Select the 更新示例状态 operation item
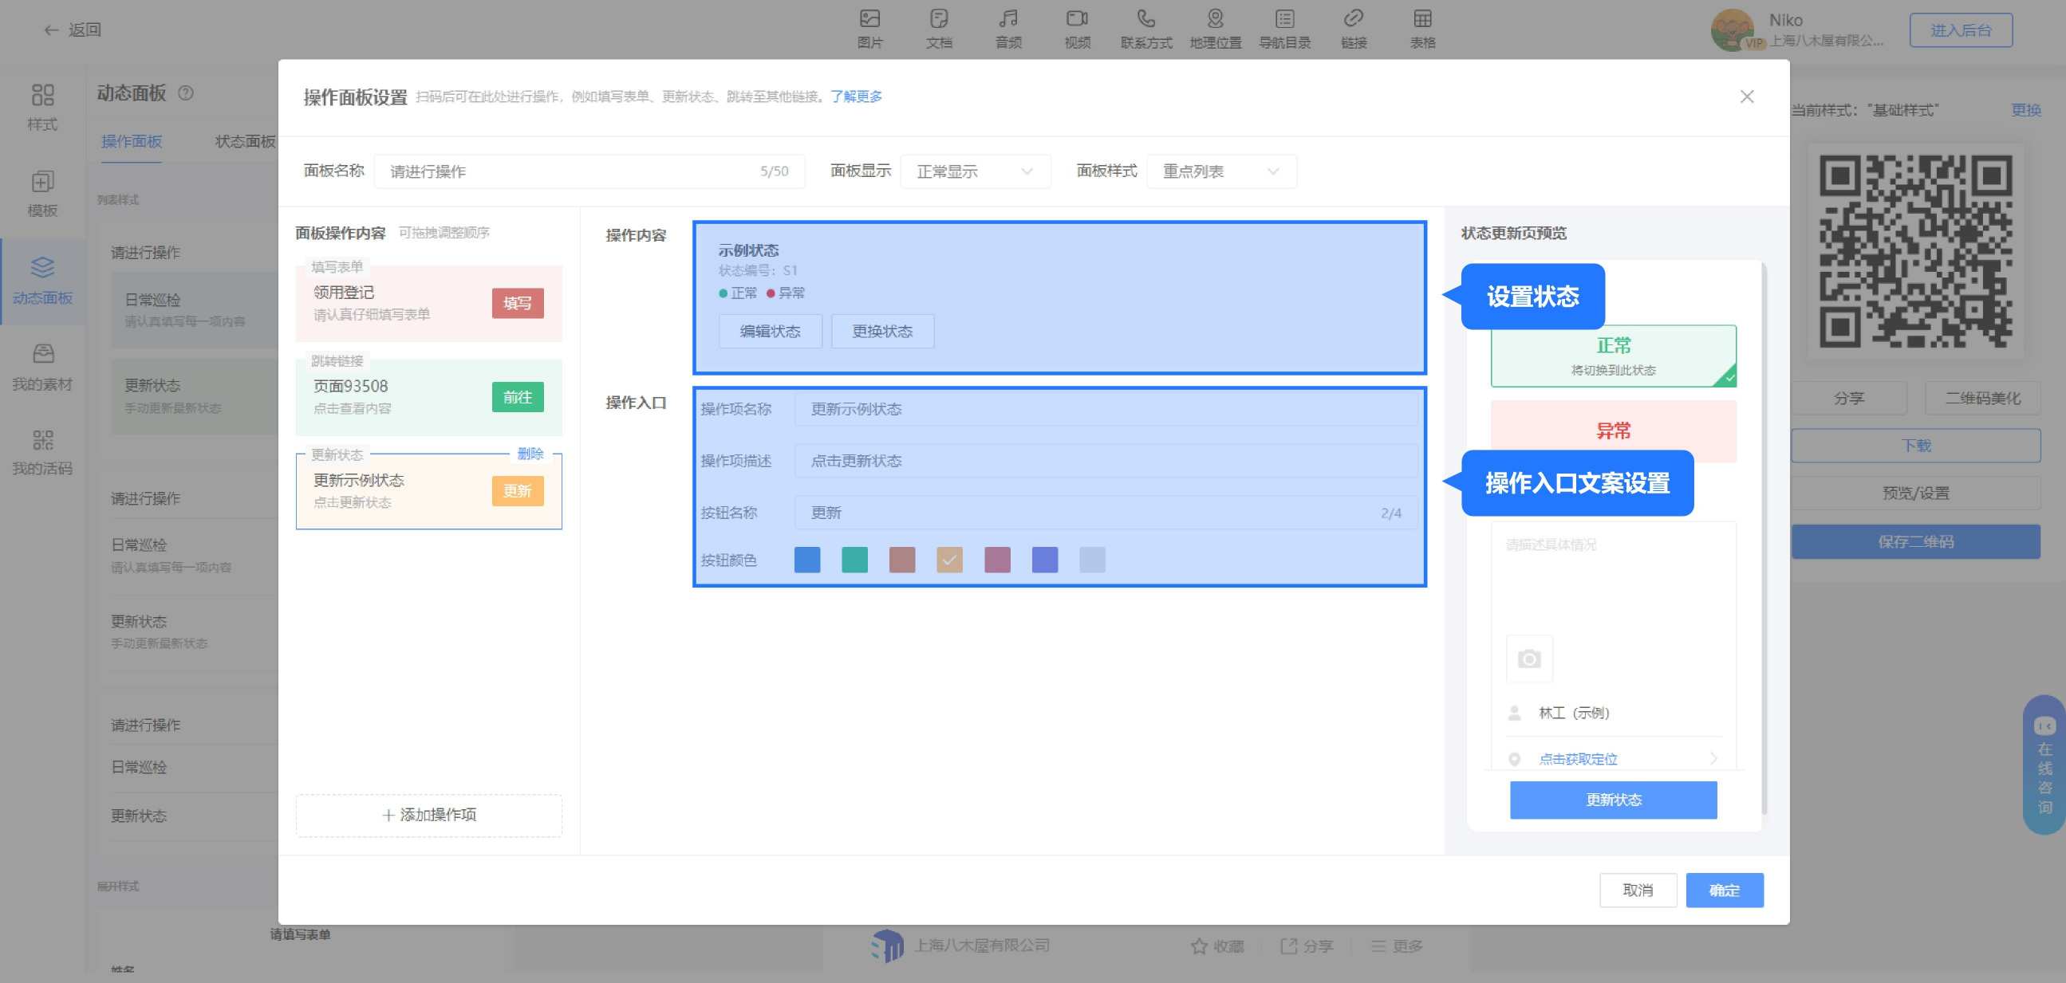 tap(428, 490)
